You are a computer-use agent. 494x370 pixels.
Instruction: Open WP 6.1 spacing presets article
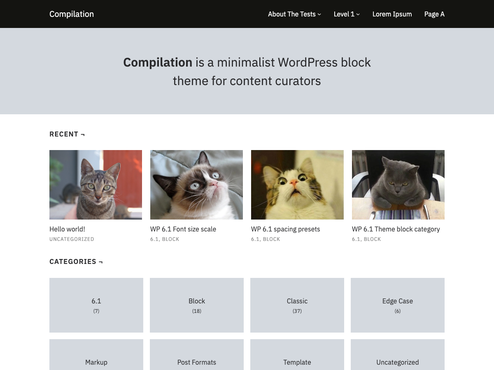click(x=285, y=229)
